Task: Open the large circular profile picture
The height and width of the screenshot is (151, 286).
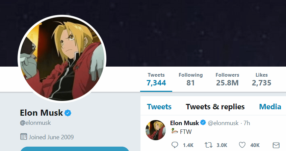Action: 62,59
